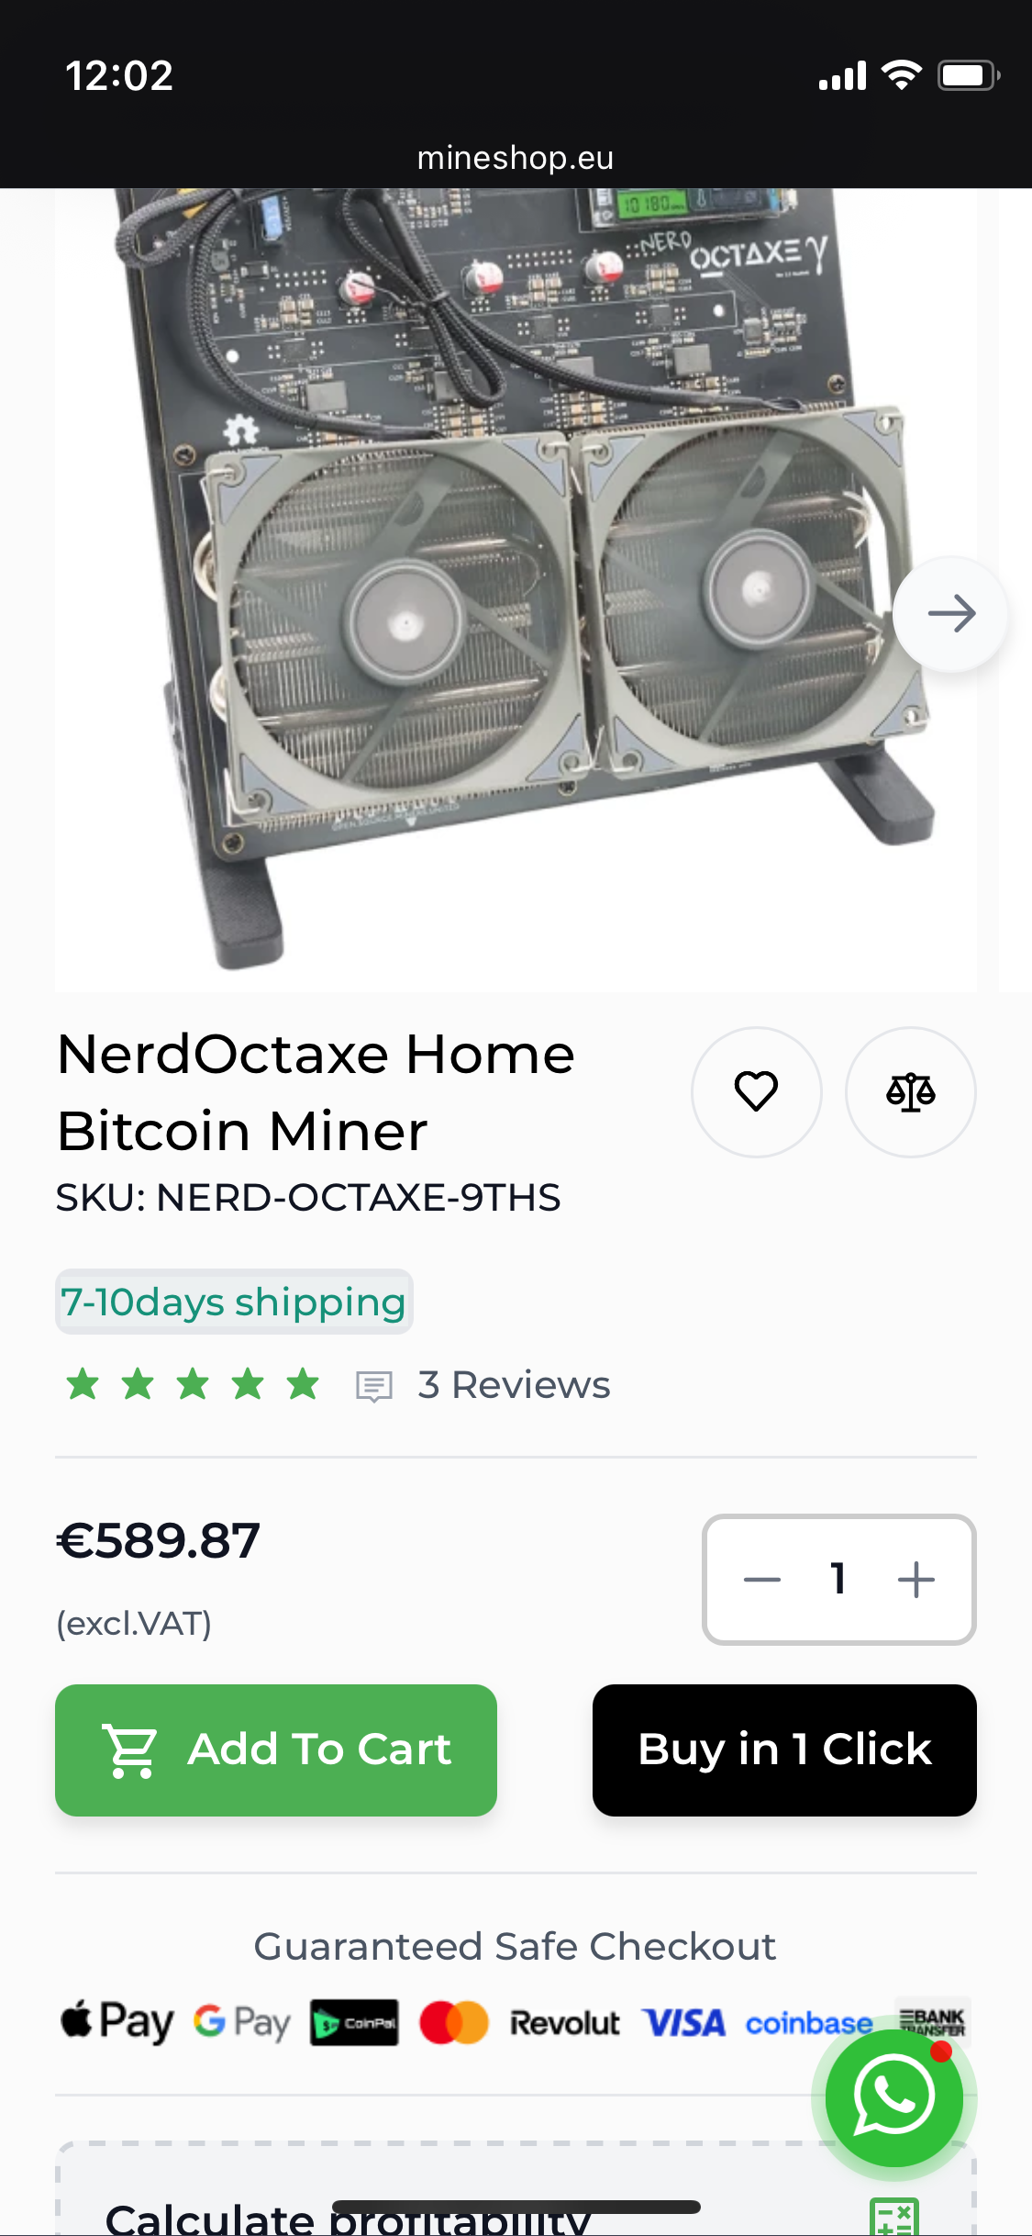Open WhatsApp chat bubble
This screenshot has height=2236, width=1032.
[x=893, y=2098]
